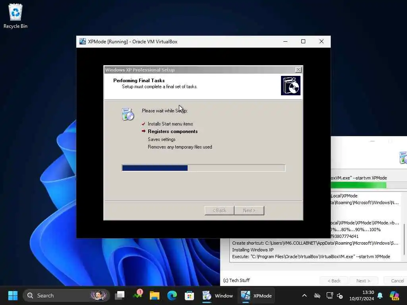Launch Microsoft Edge from the taskbar
The image size is (407, 305).
(x=172, y=295)
